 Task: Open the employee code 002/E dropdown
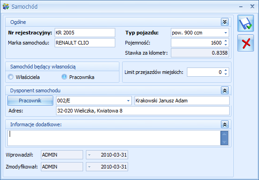tap(128, 101)
